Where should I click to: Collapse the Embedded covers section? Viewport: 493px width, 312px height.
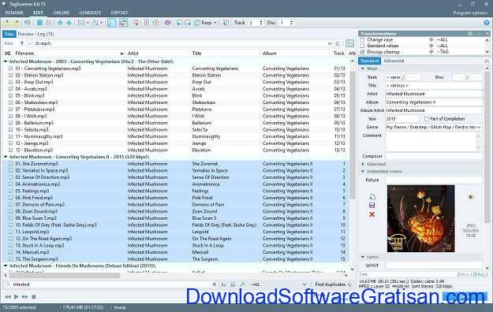pos(363,171)
